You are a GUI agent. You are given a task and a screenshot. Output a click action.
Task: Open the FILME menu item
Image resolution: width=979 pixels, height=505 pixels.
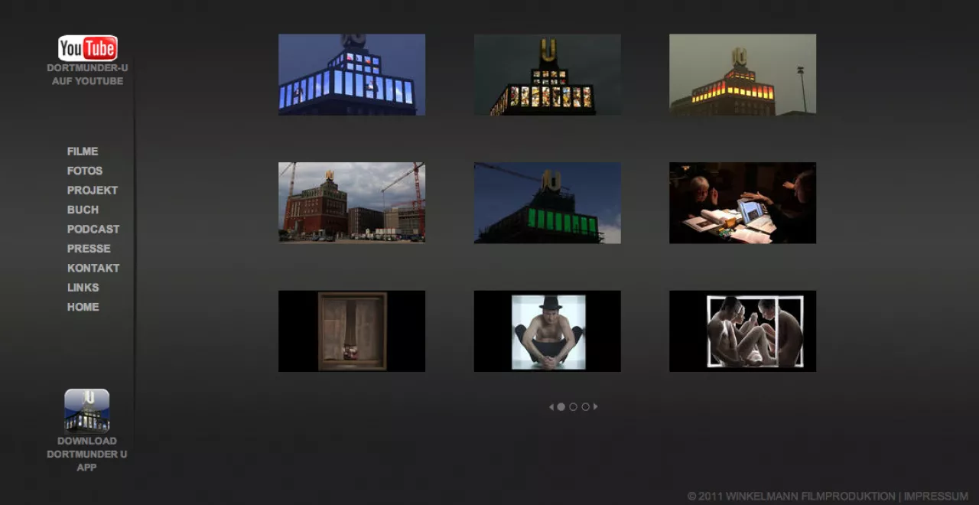[x=83, y=151]
